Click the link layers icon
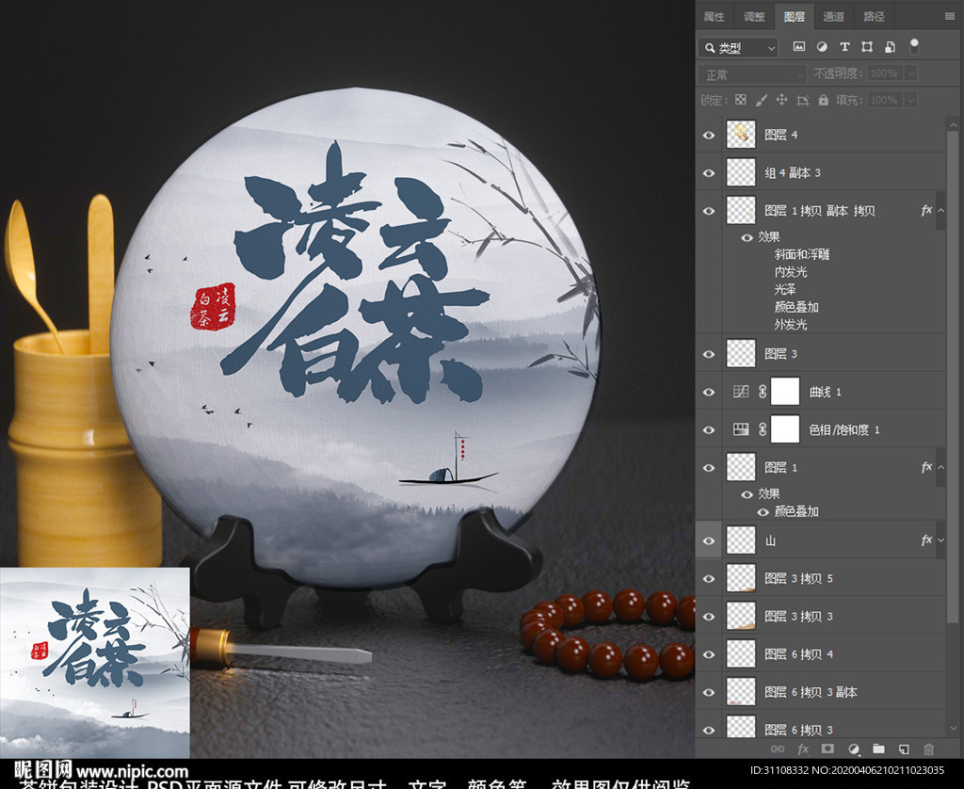This screenshot has height=789, width=964. coord(778,749)
